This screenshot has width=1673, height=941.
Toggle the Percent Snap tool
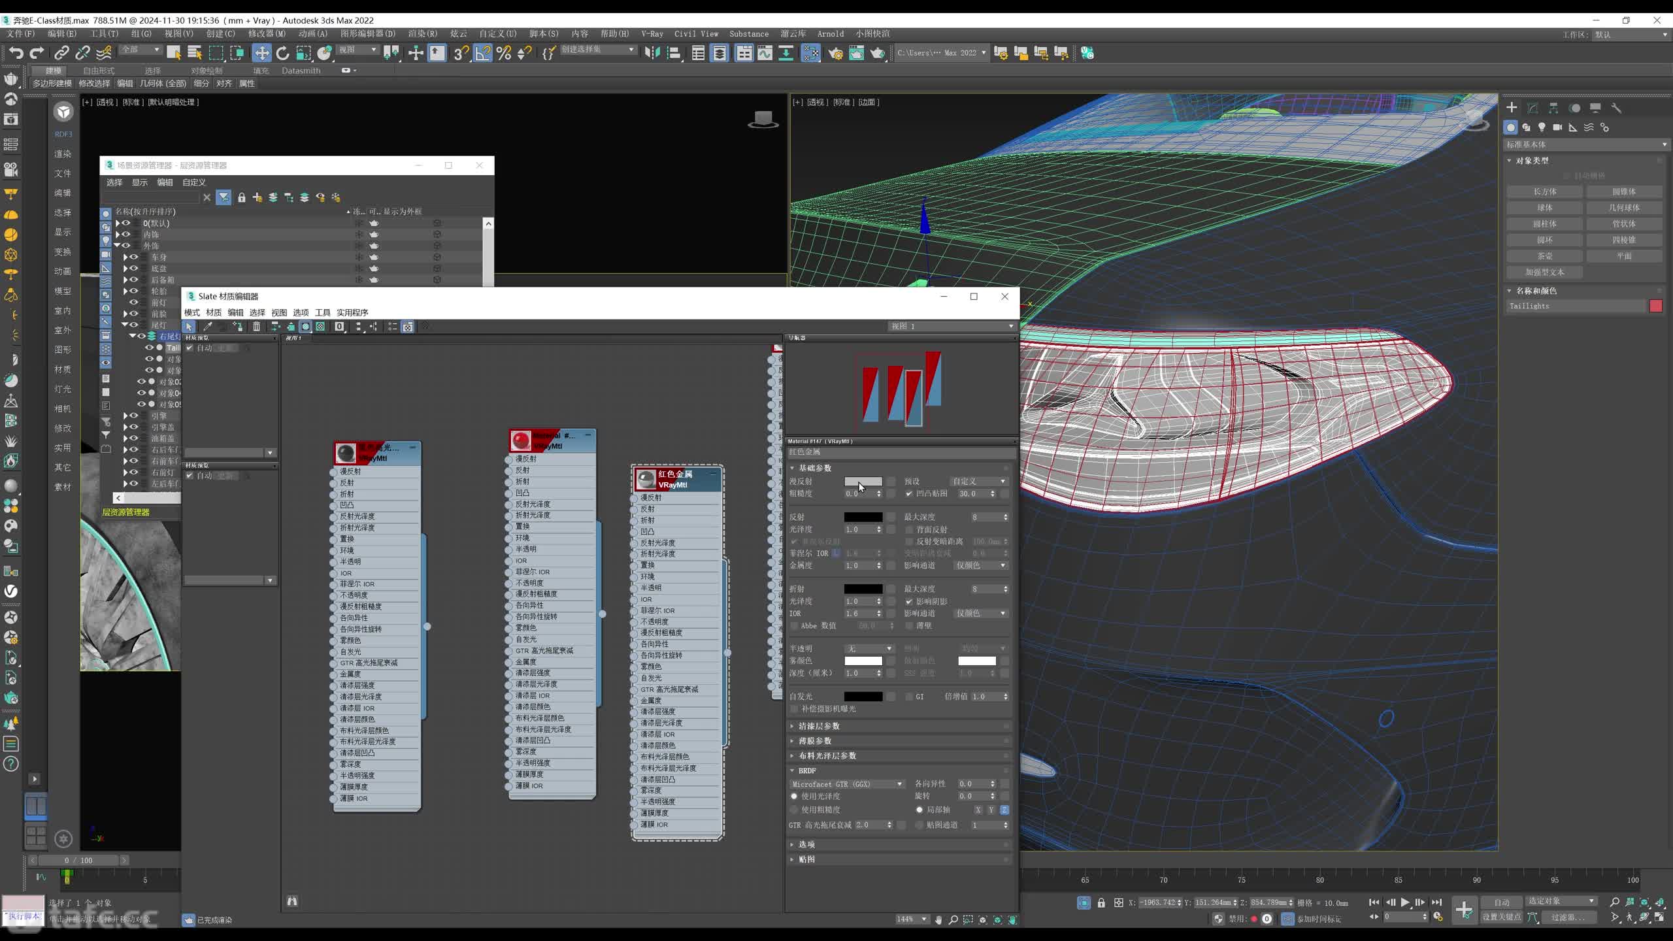tap(504, 53)
